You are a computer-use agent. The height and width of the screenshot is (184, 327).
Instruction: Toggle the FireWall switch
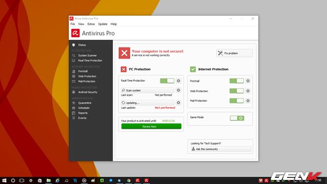(x=237, y=81)
